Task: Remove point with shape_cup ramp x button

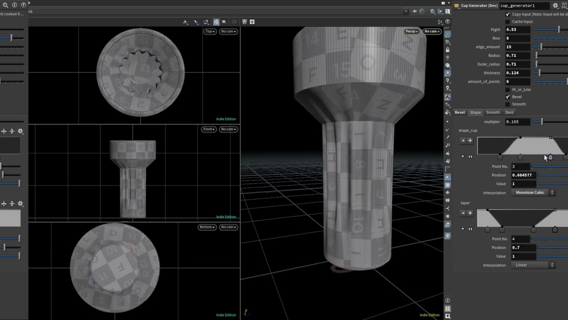Action: (x=463, y=140)
